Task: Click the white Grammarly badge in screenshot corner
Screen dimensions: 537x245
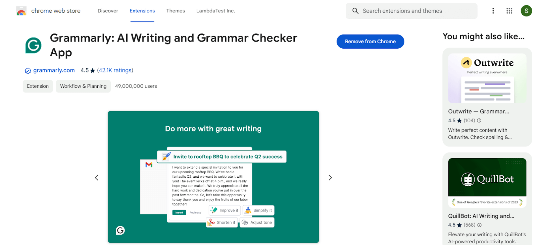Action: 120,230
